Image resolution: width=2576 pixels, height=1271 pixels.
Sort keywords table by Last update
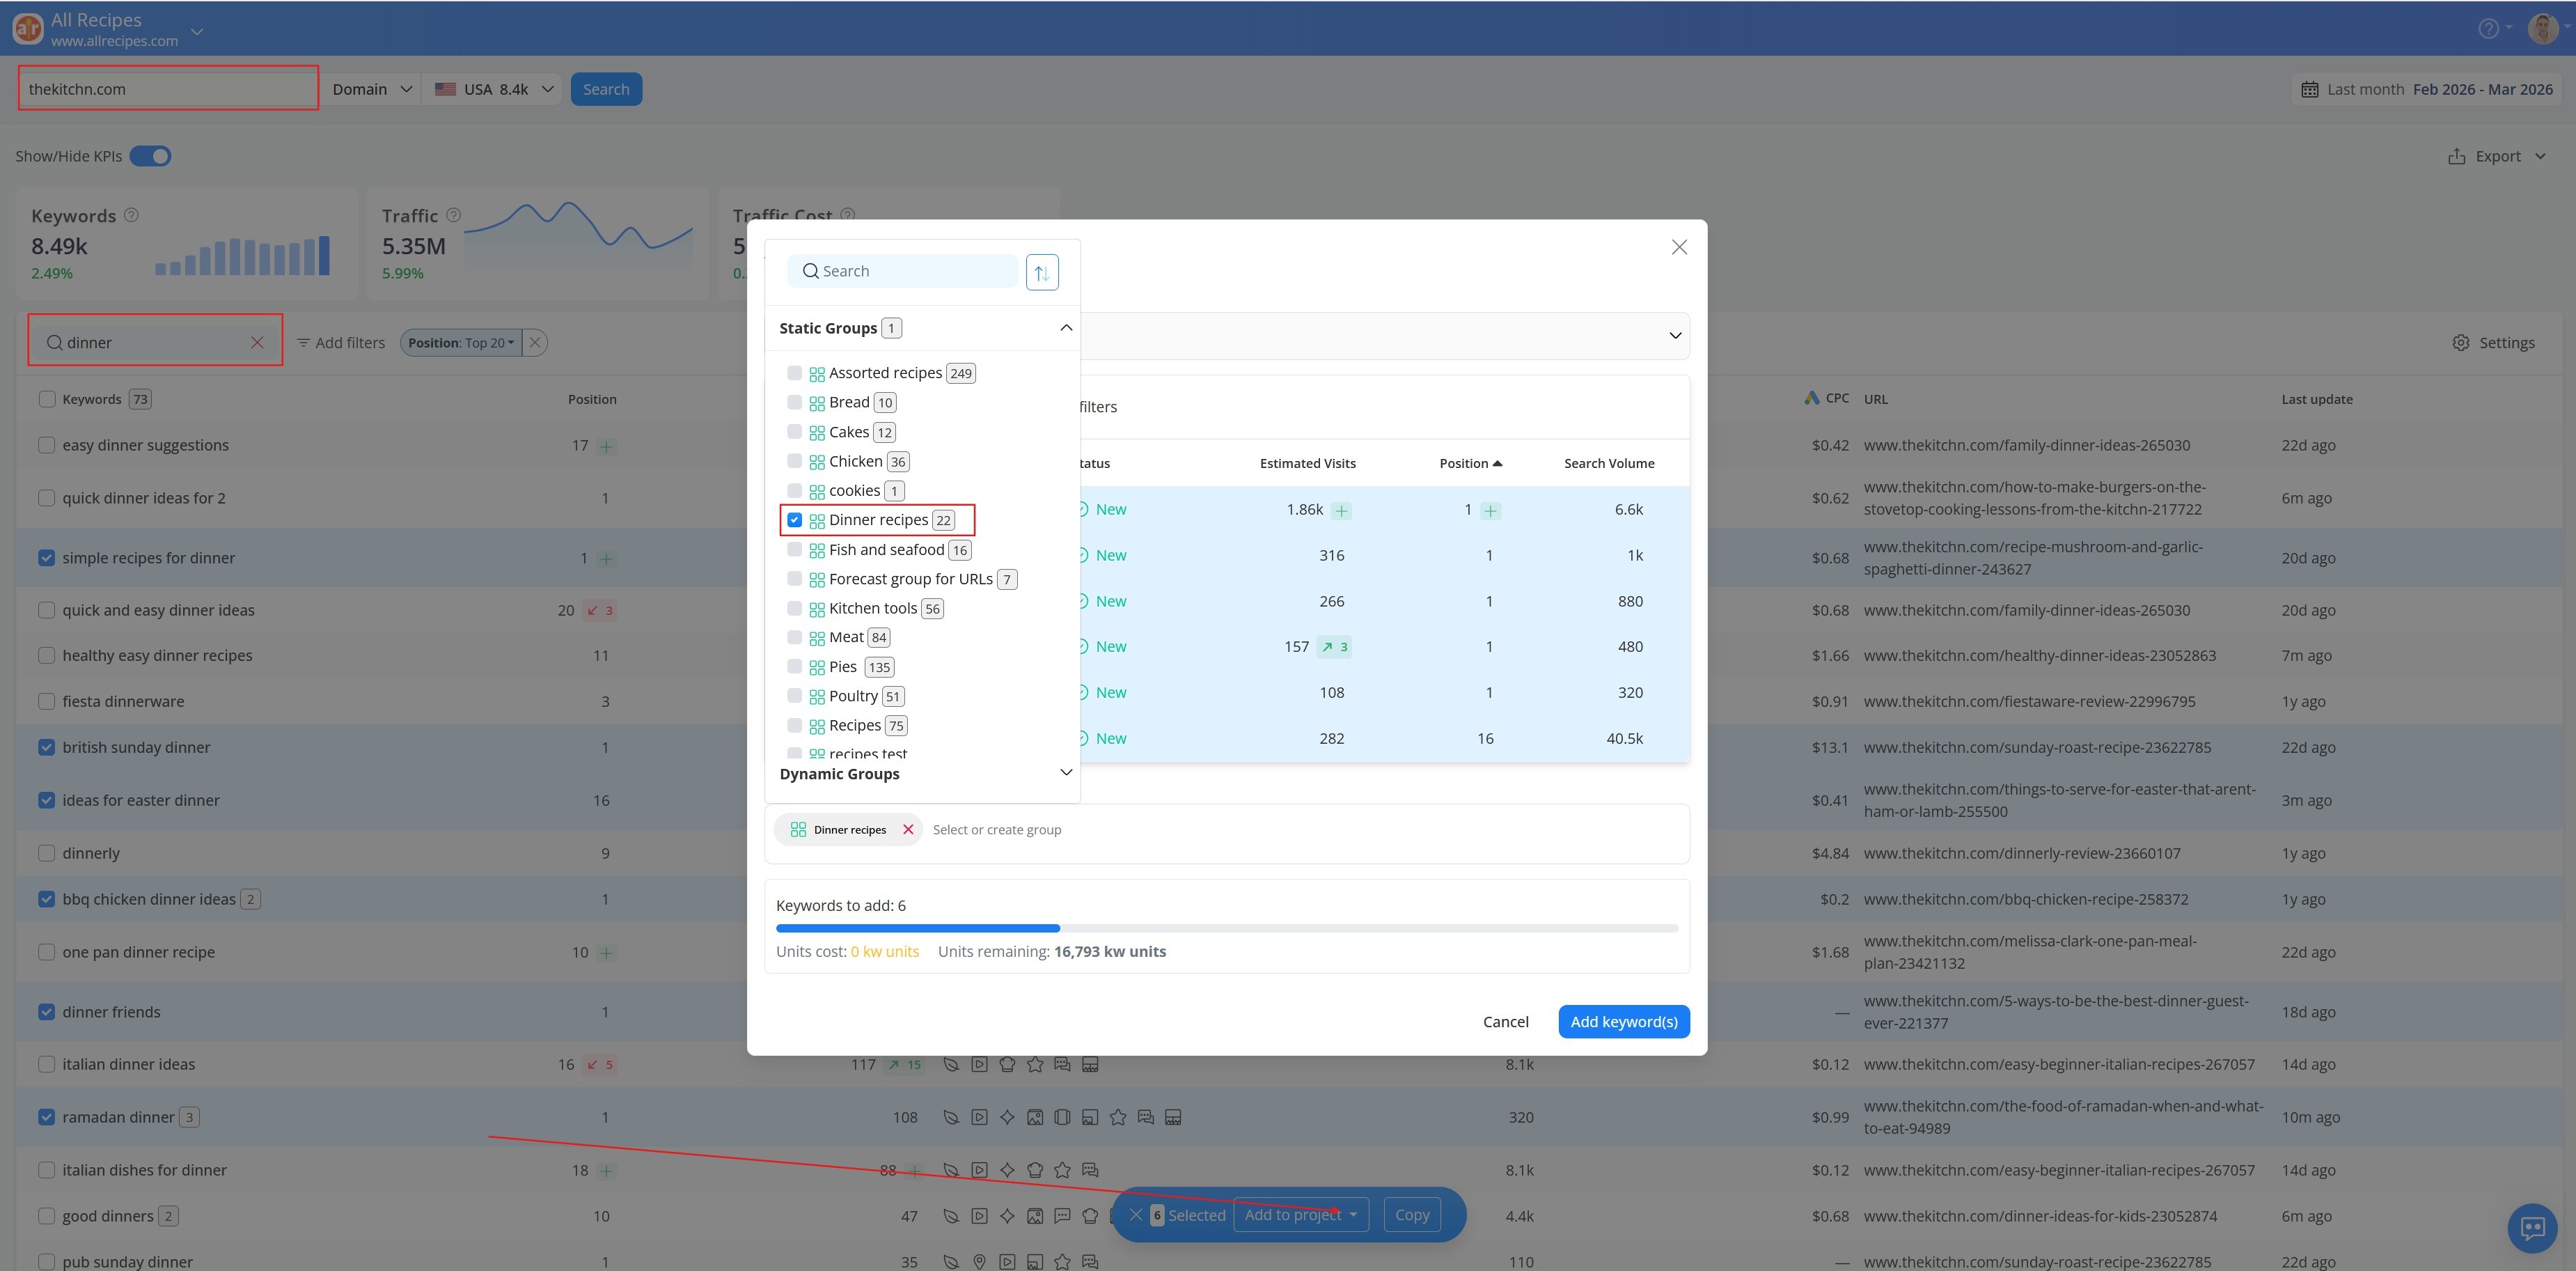click(2316, 399)
